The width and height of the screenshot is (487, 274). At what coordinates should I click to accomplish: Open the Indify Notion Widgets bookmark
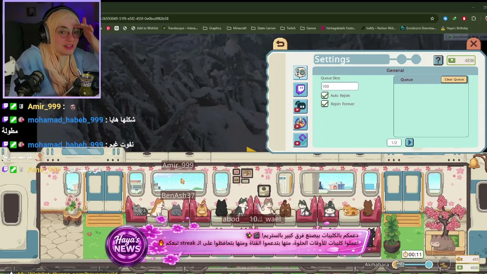coord(379,28)
